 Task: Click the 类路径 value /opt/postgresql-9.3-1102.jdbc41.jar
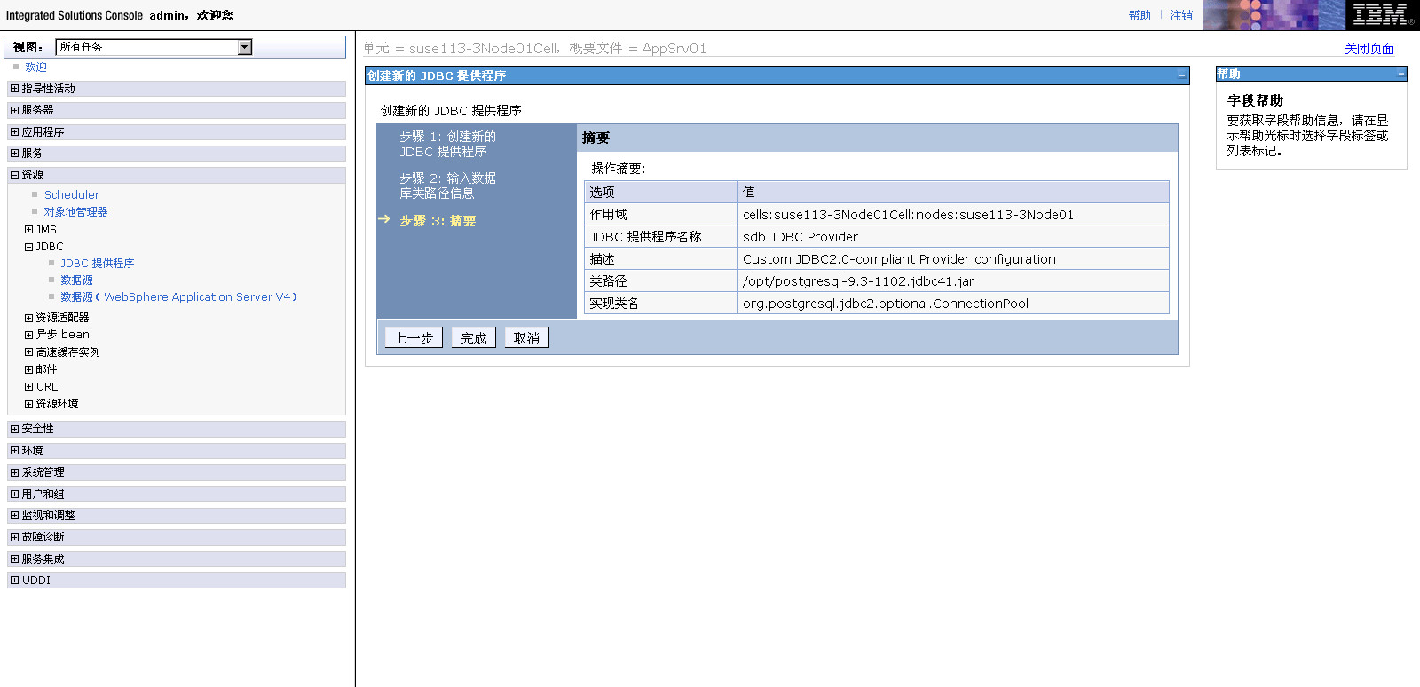858,281
